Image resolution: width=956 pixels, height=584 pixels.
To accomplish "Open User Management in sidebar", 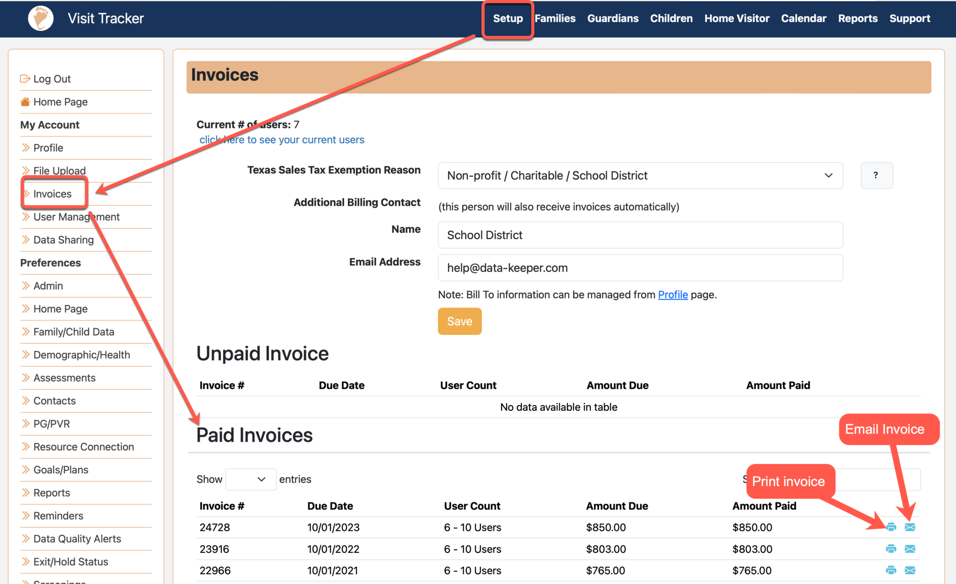I will pyautogui.click(x=77, y=217).
